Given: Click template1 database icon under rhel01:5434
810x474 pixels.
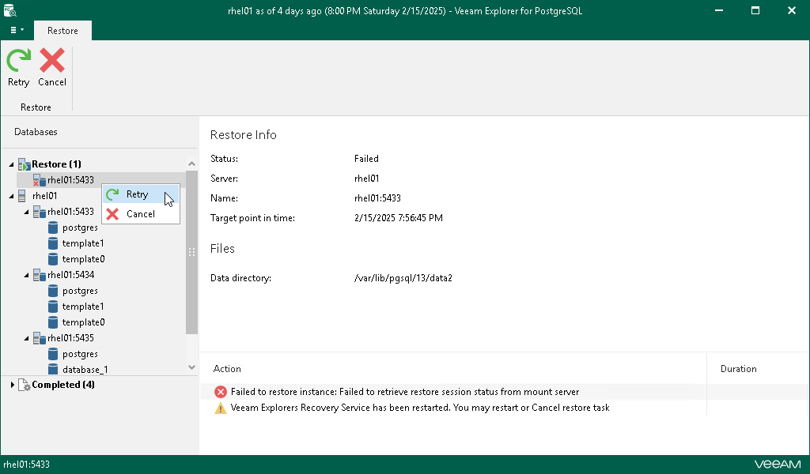Looking at the screenshot, I should pyautogui.click(x=53, y=307).
